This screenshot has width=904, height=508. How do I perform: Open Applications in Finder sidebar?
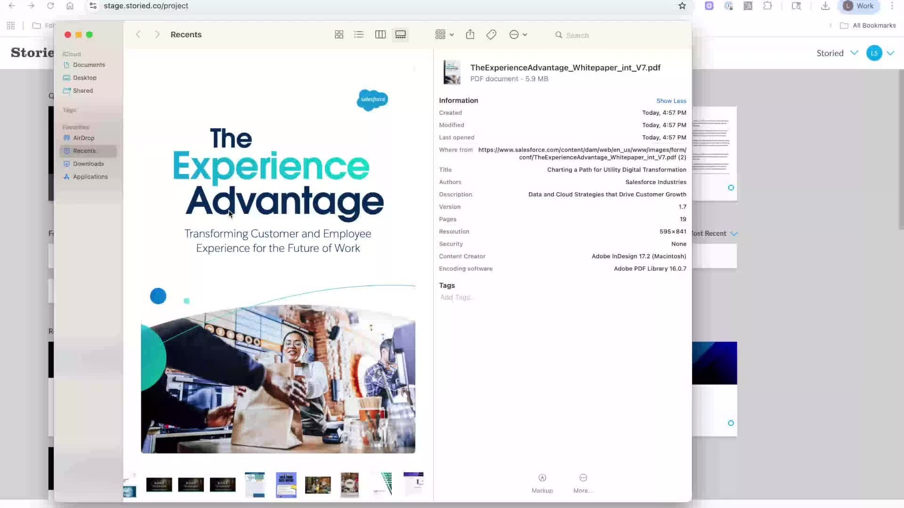point(90,177)
